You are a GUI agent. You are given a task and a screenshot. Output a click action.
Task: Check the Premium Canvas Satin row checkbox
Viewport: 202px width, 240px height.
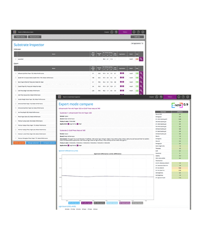click(x=16, y=121)
